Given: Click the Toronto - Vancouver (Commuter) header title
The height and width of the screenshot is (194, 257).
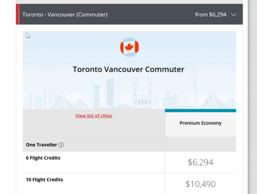Looking at the screenshot, I should coord(65,15).
